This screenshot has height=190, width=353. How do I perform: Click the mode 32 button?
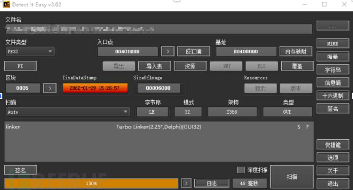point(188,112)
